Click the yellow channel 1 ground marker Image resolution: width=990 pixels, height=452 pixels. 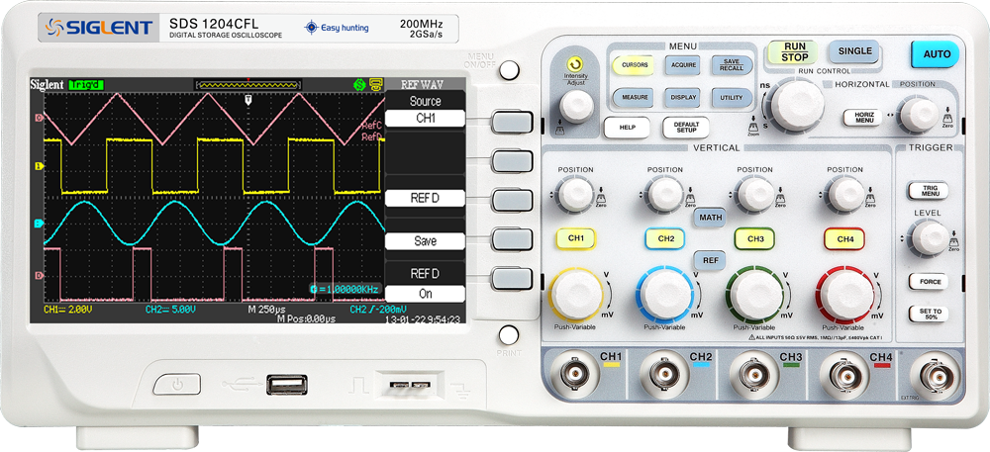point(40,166)
